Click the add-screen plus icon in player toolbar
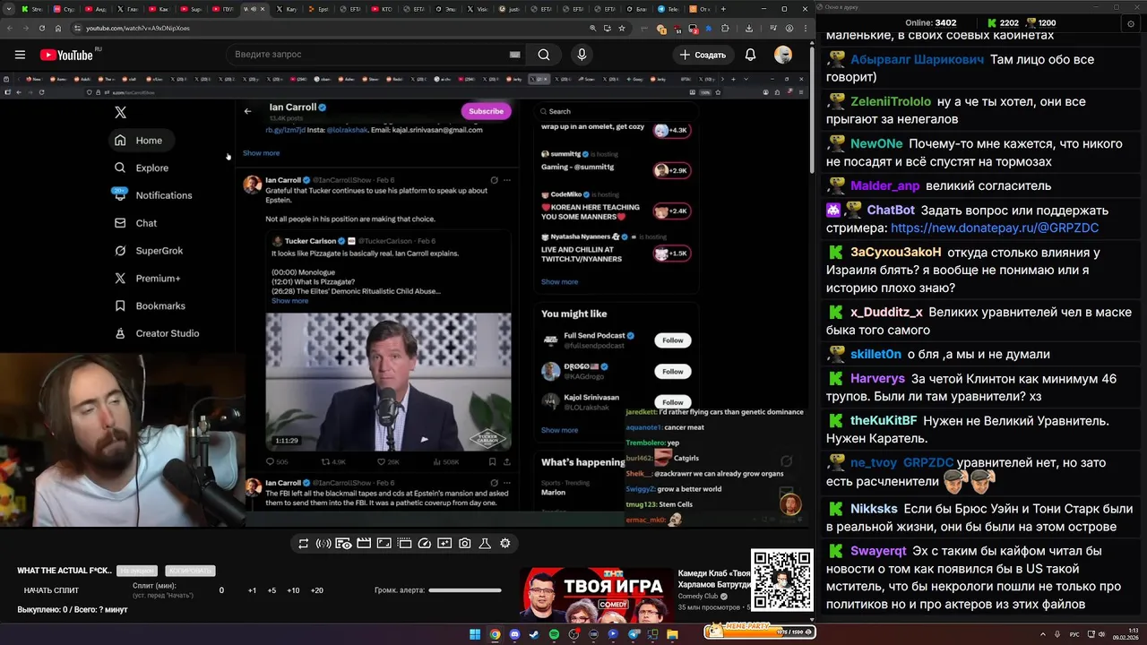The width and height of the screenshot is (1147, 645). pyautogui.click(x=444, y=544)
